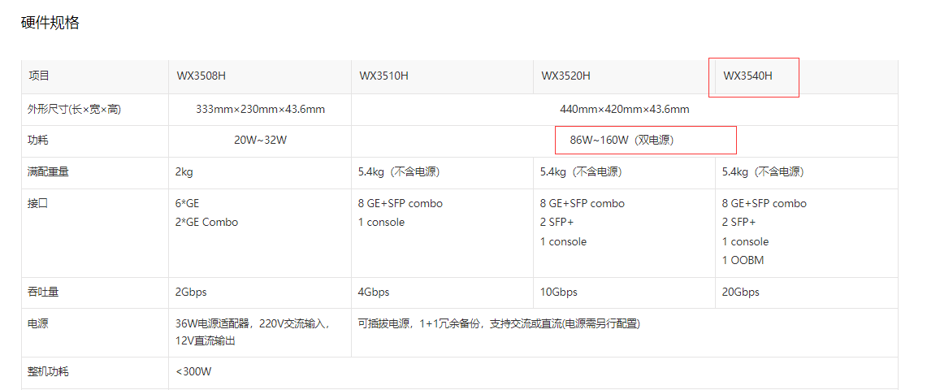This screenshot has width=940, height=390.
Task: Select the WX3508H column header
Action: (201, 76)
